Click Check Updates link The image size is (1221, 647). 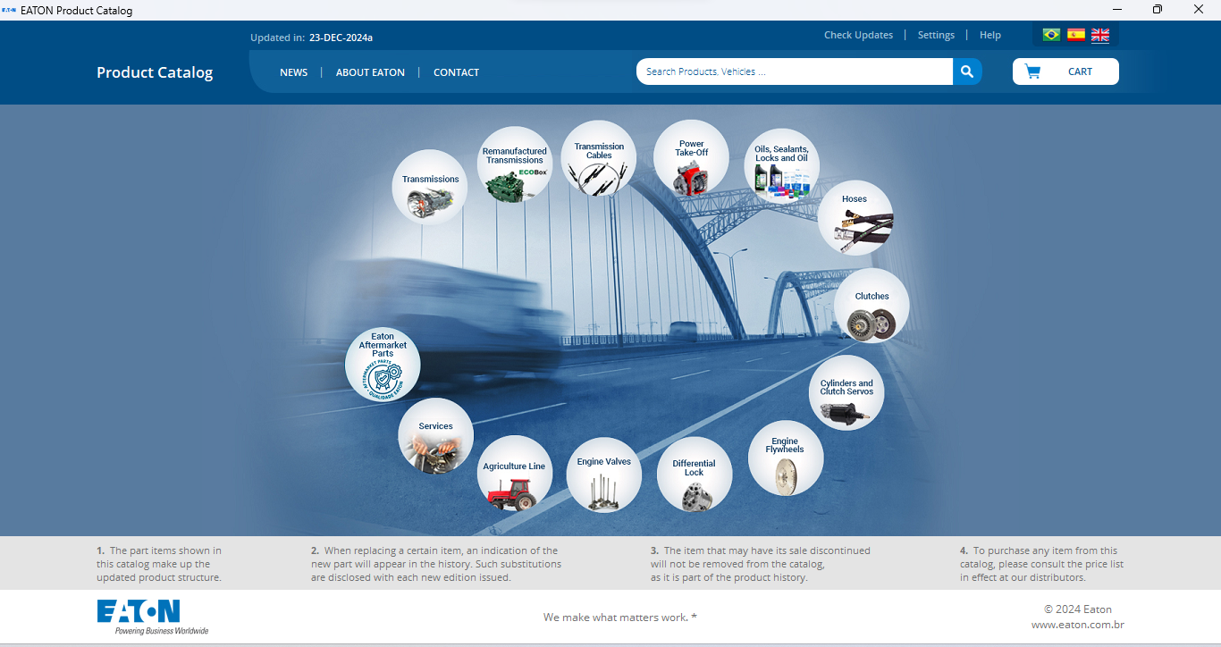pos(858,35)
